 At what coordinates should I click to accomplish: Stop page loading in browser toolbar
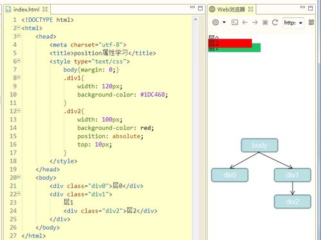(265, 23)
